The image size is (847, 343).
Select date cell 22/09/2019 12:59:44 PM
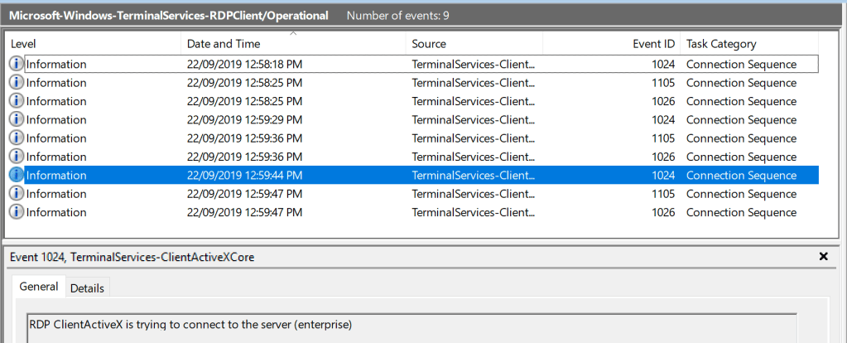pyautogui.click(x=245, y=175)
